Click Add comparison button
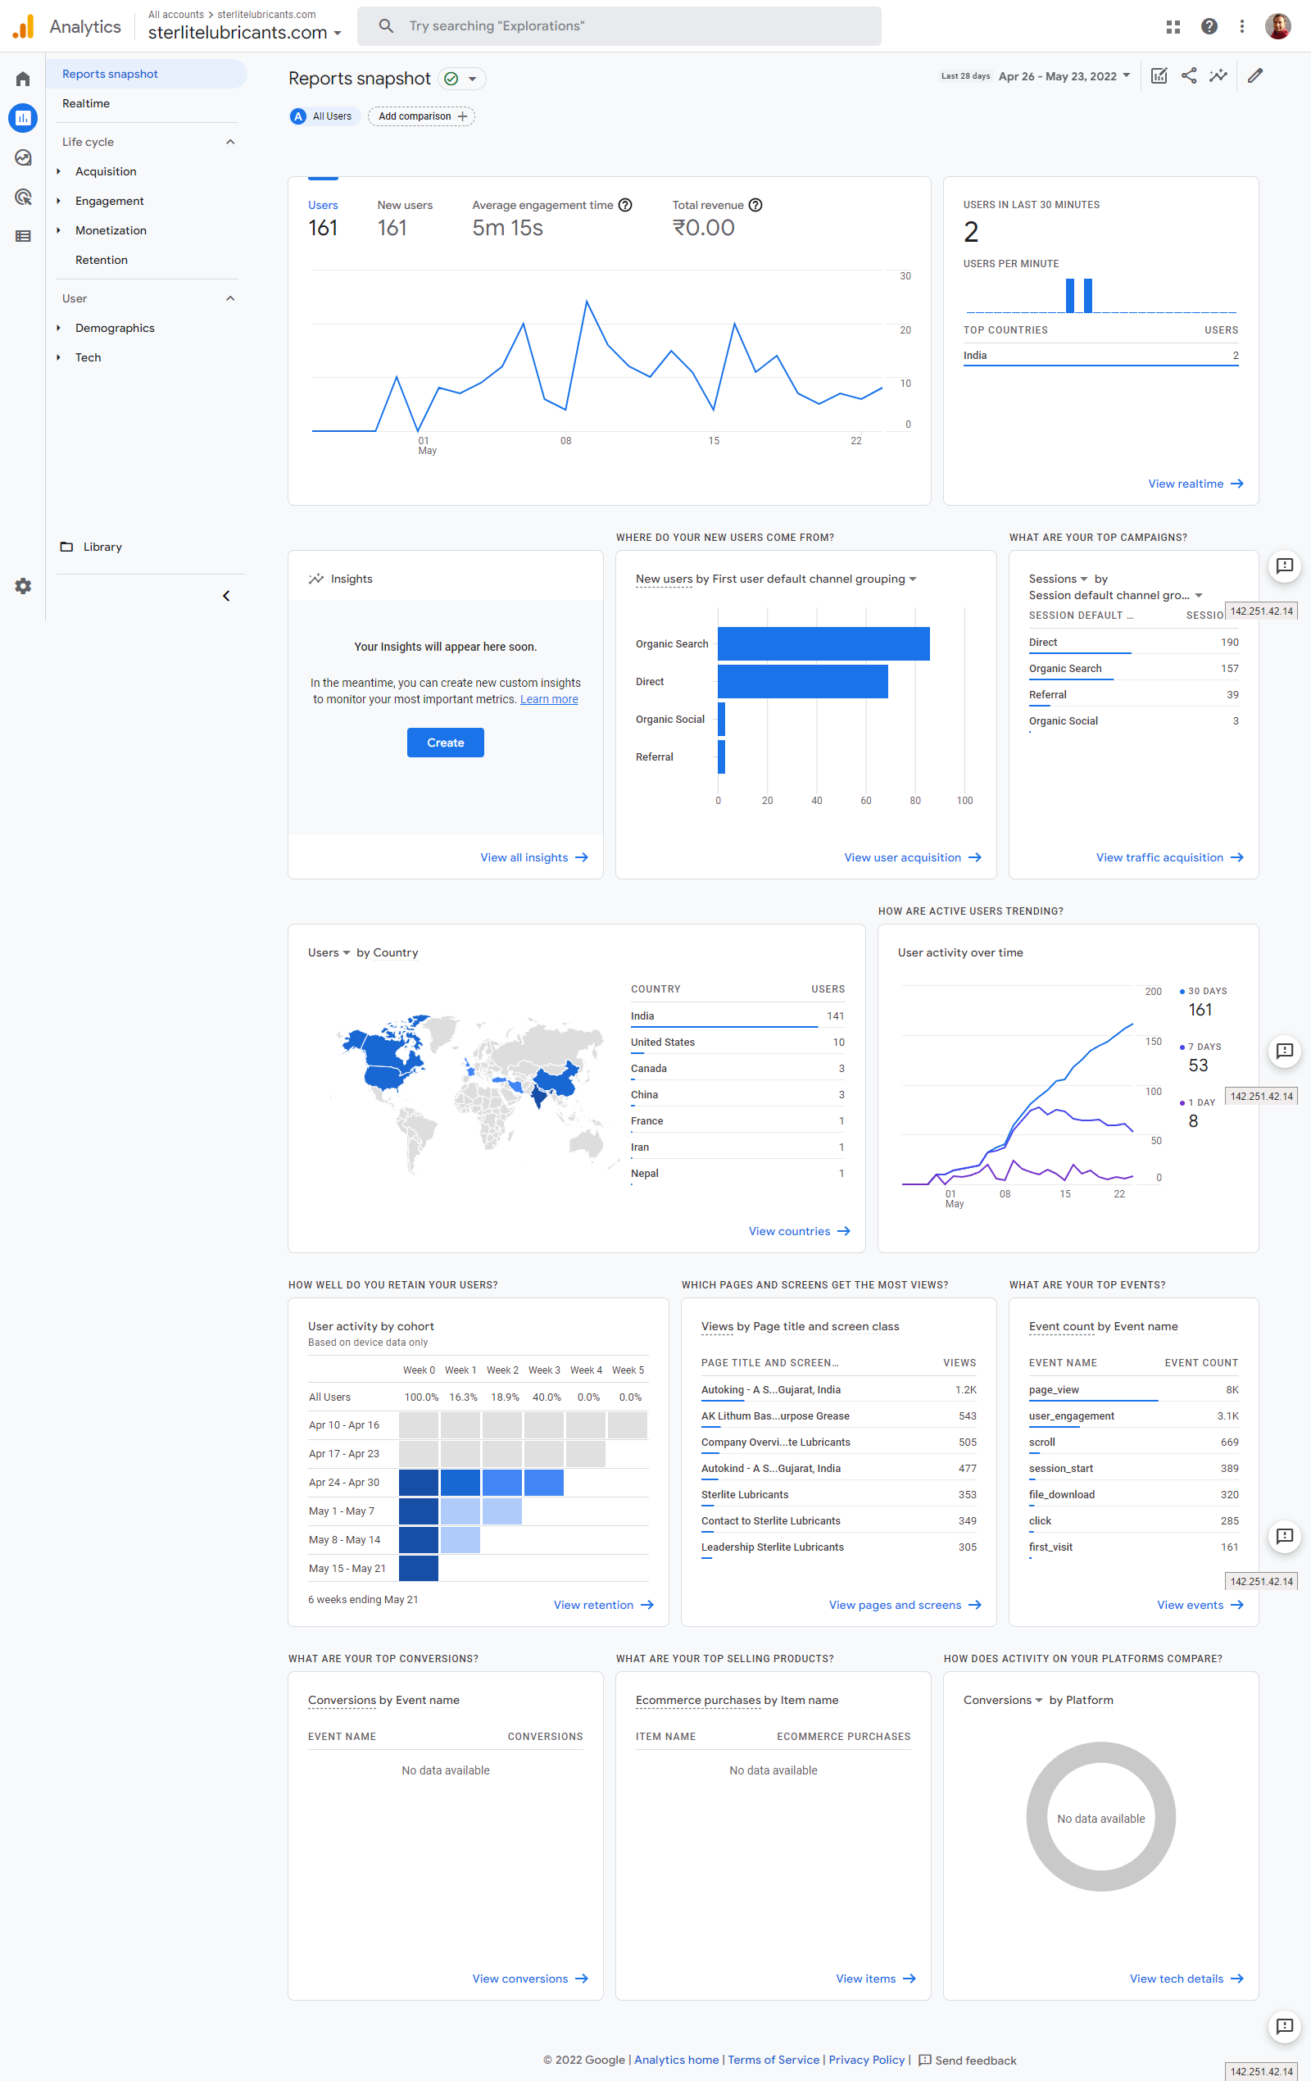Screen dimensions: 1311x2081 [x=422, y=116]
